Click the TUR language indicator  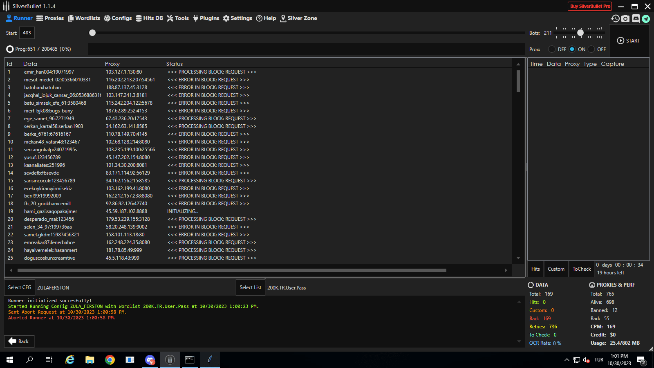click(x=599, y=360)
